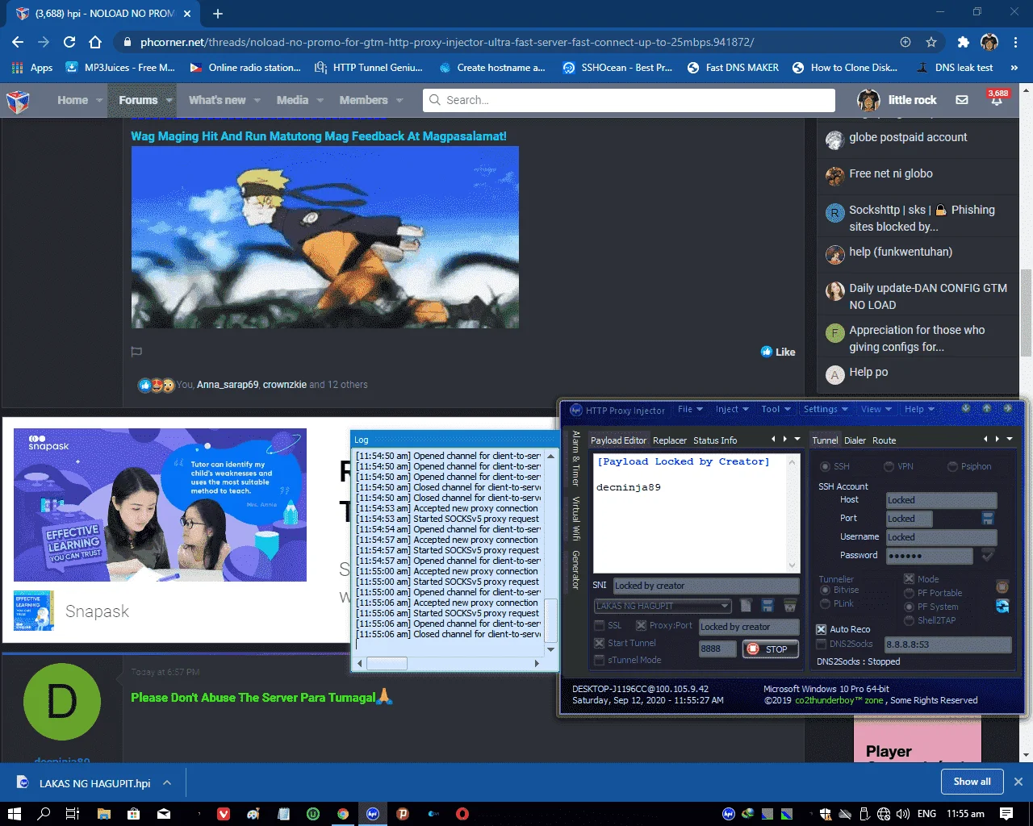Open the Settings menu dropdown

tap(826, 409)
